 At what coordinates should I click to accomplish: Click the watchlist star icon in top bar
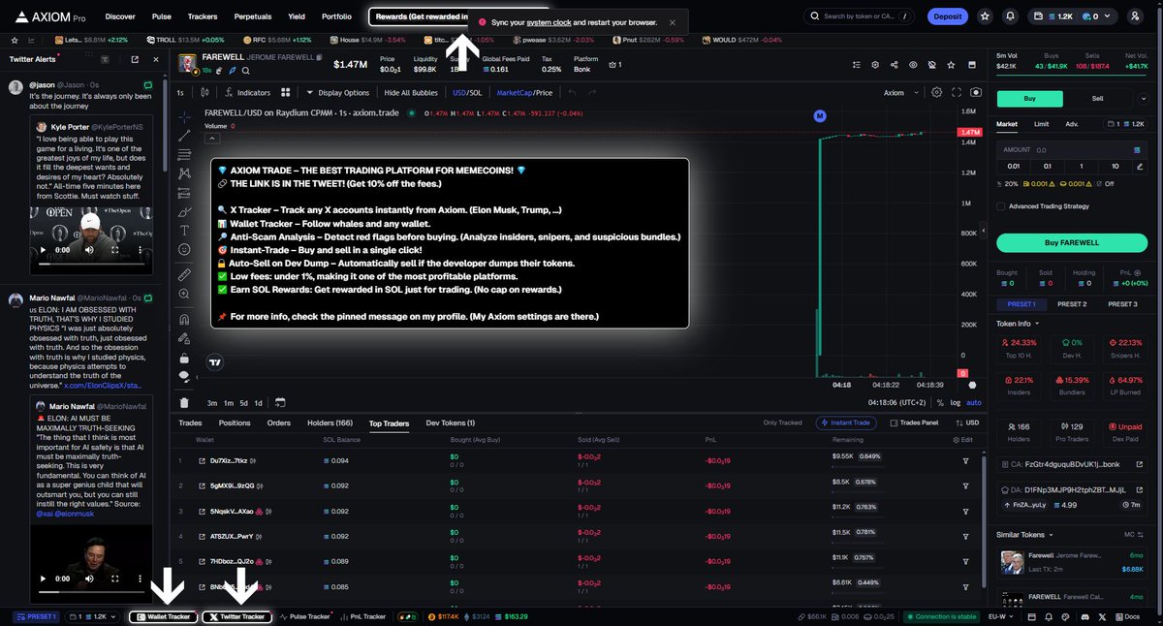[985, 16]
